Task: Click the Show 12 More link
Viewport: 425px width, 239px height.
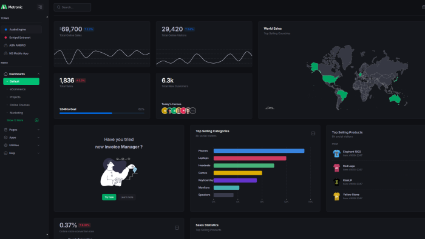Action: tap(15, 120)
